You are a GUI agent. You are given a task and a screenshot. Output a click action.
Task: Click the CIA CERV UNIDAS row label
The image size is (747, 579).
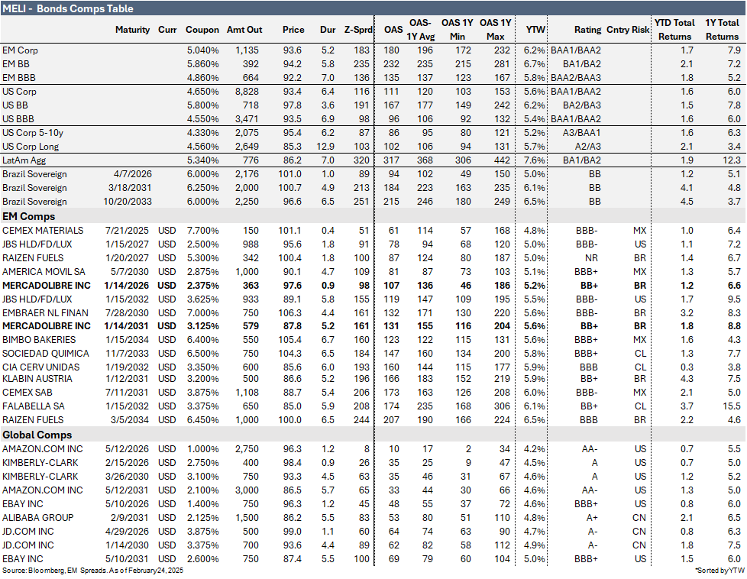tap(41, 367)
